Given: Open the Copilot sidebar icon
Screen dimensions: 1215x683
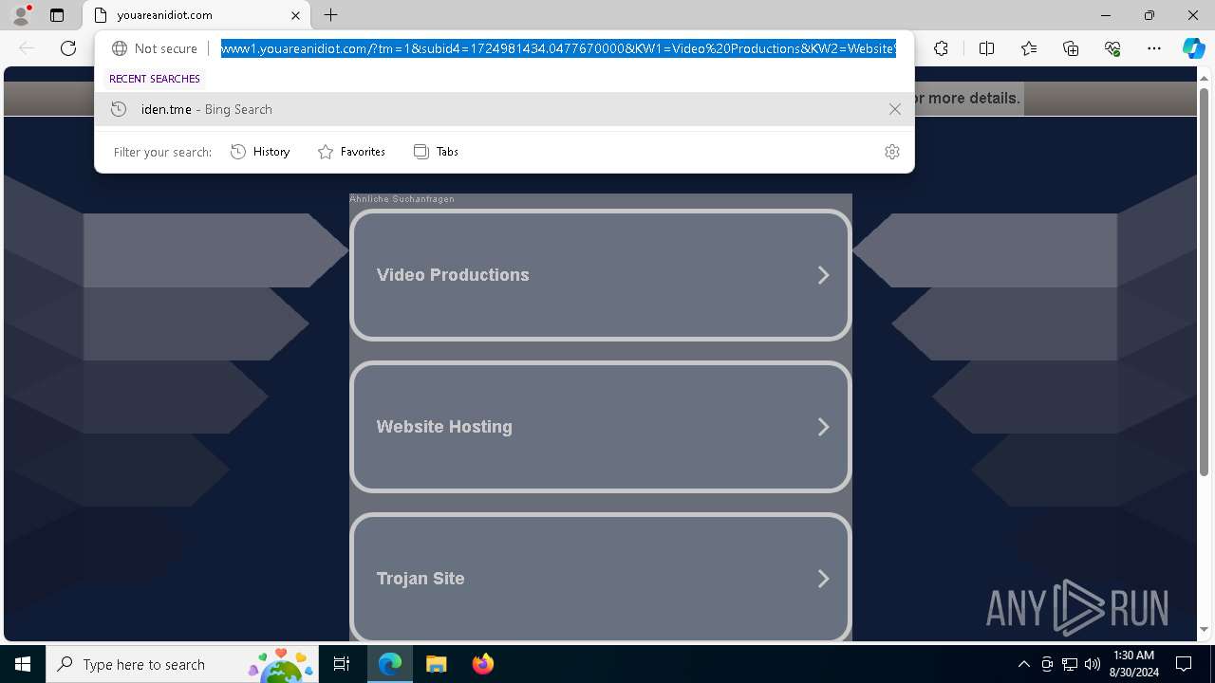Looking at the screenshot, I should (x=1193, y=48).
